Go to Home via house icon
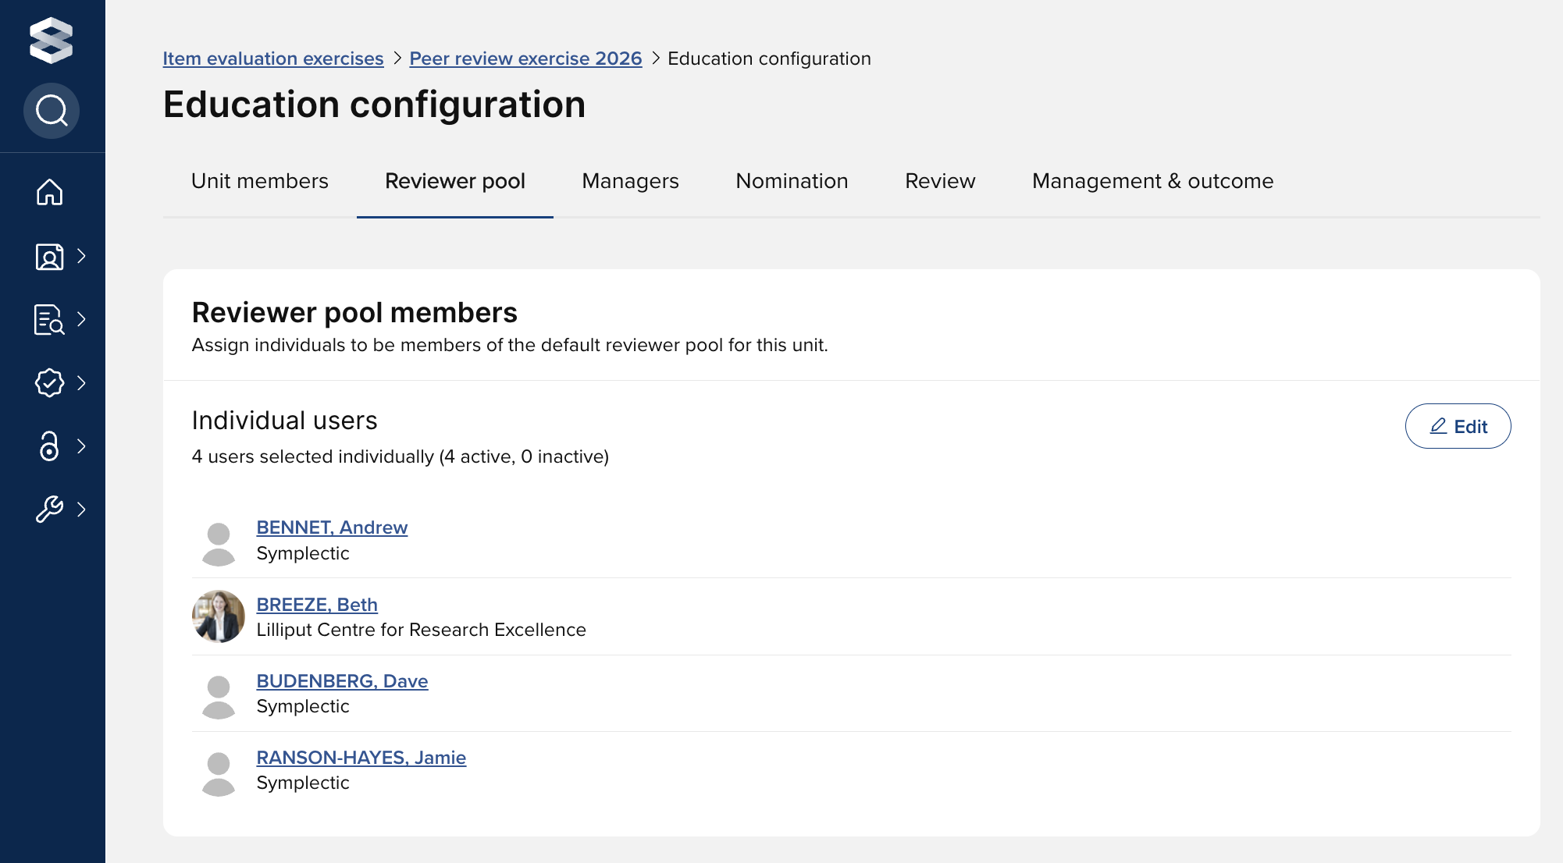The height and width of the screenshot is (863, 1563). [49, 192]
